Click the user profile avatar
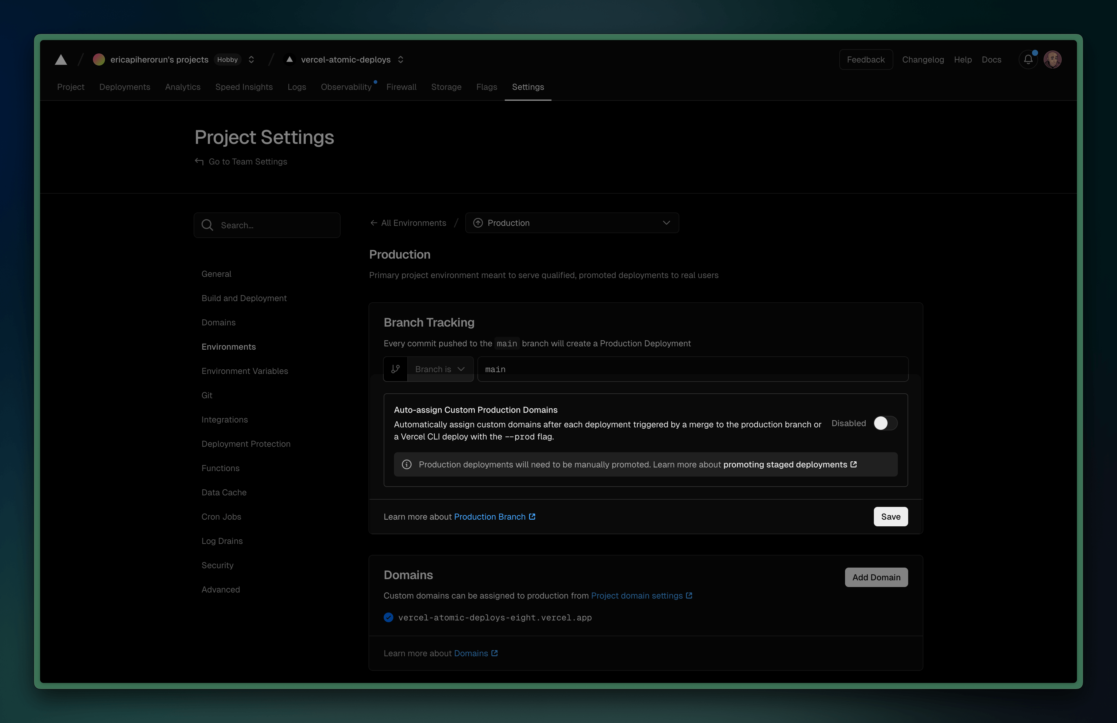 (1053, 59)
